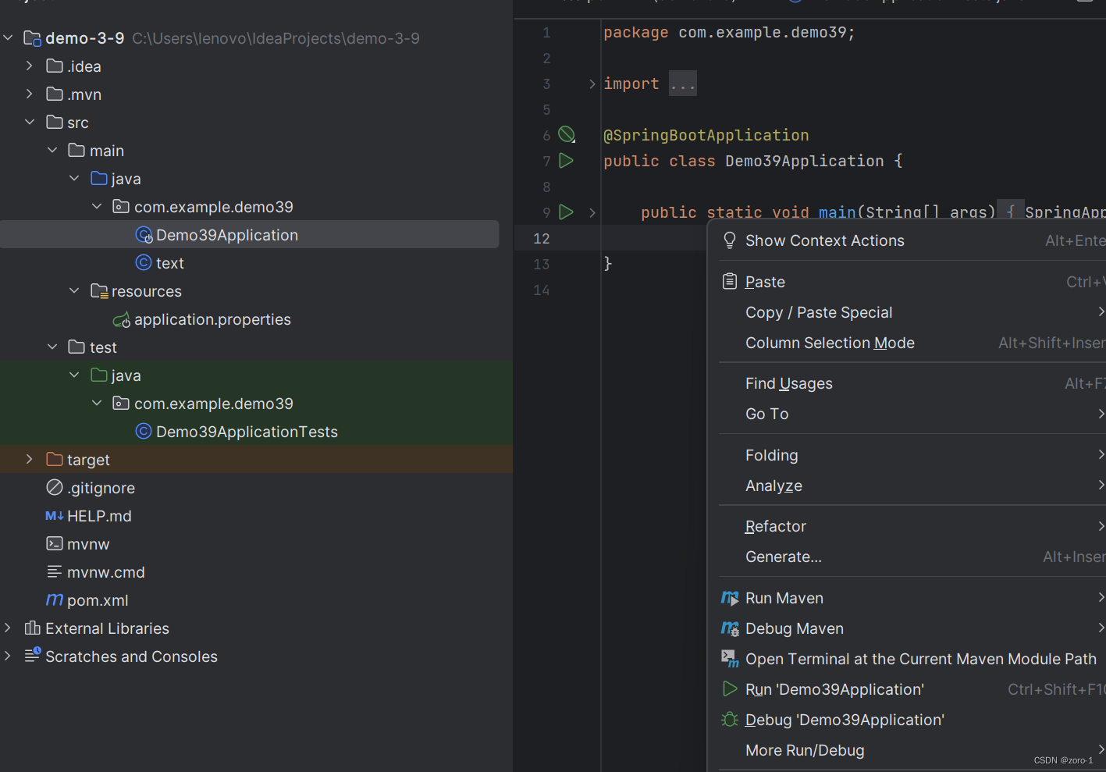Click the @SpringBootApplication annotation text
This screenshot has width=1106, height=772.
[x=706, y=135]
